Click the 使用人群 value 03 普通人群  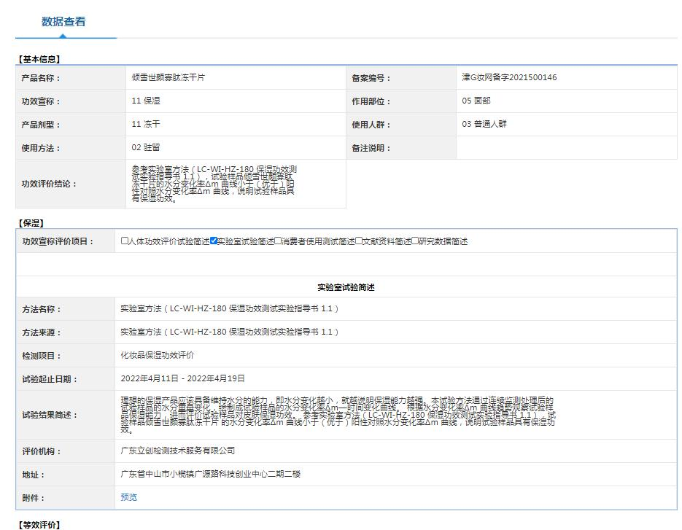(484, 124)
